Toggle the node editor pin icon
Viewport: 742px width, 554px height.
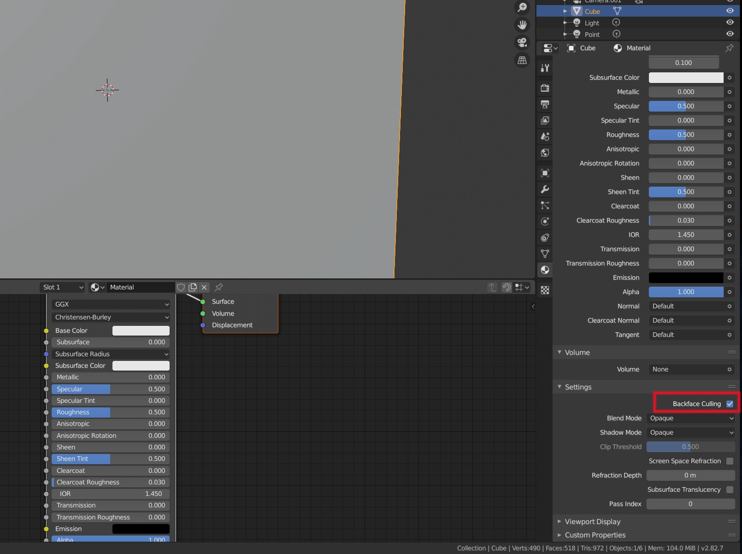(219, 287)
